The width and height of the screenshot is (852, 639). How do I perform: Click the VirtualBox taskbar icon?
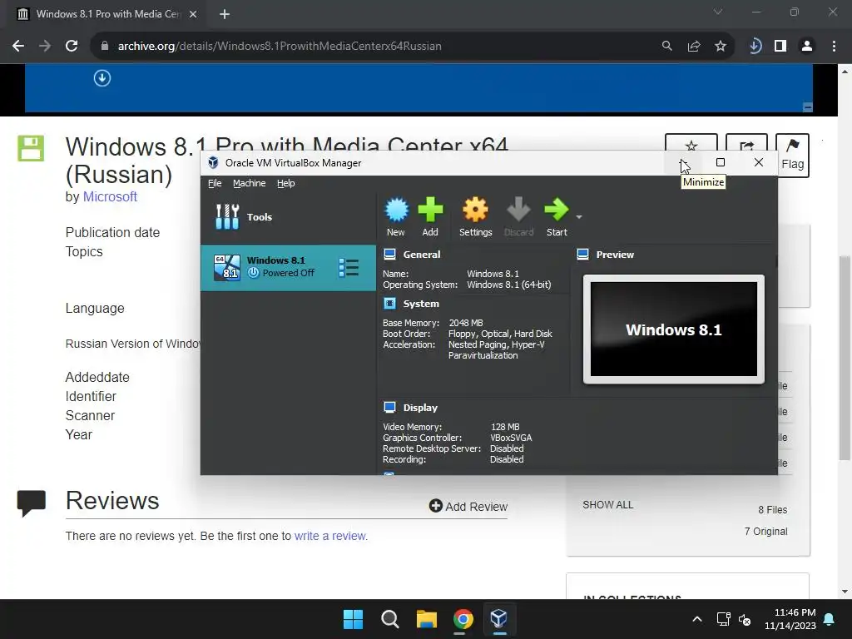[x=499, y=619]
